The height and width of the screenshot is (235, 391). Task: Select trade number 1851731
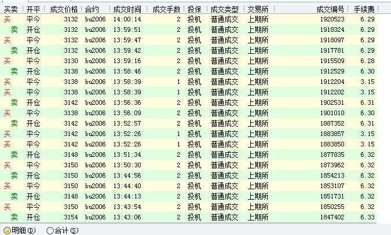pyautogui.click(x=332, y=196)
